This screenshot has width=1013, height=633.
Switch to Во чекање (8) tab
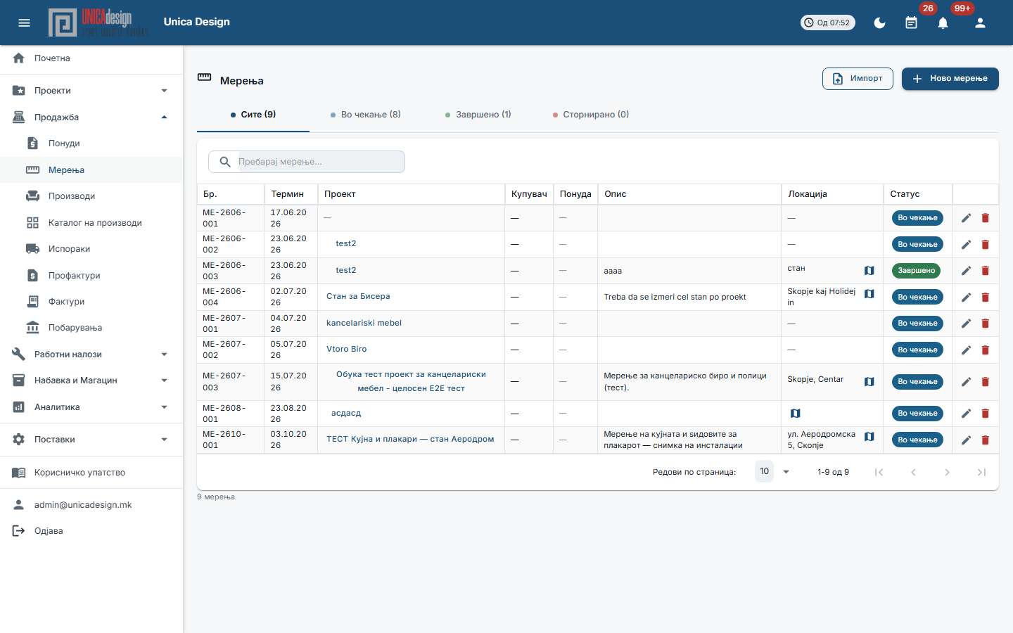coord(366,115)
